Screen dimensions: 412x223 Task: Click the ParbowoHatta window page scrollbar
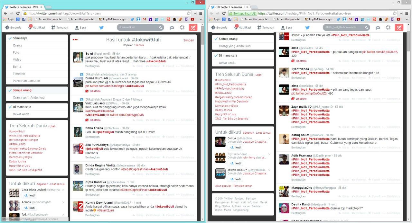point(408,42)
